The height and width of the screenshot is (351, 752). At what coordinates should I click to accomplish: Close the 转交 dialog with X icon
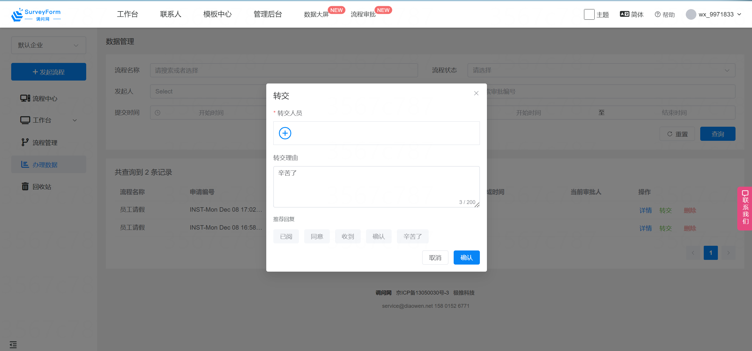click(476, 93)
